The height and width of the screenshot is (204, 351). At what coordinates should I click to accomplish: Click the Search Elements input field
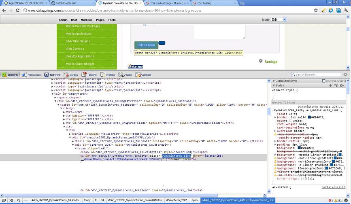pos(316,74)
